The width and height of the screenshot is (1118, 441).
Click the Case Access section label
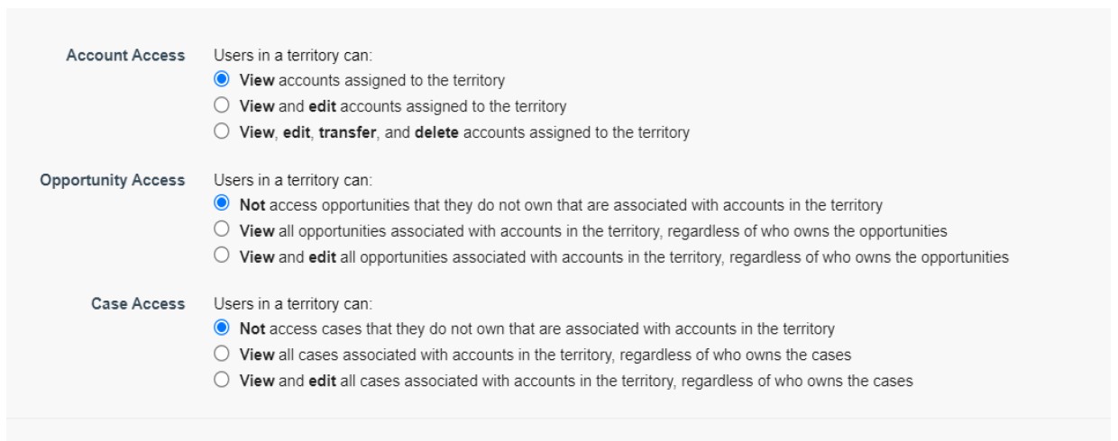(x=138, y=304)
